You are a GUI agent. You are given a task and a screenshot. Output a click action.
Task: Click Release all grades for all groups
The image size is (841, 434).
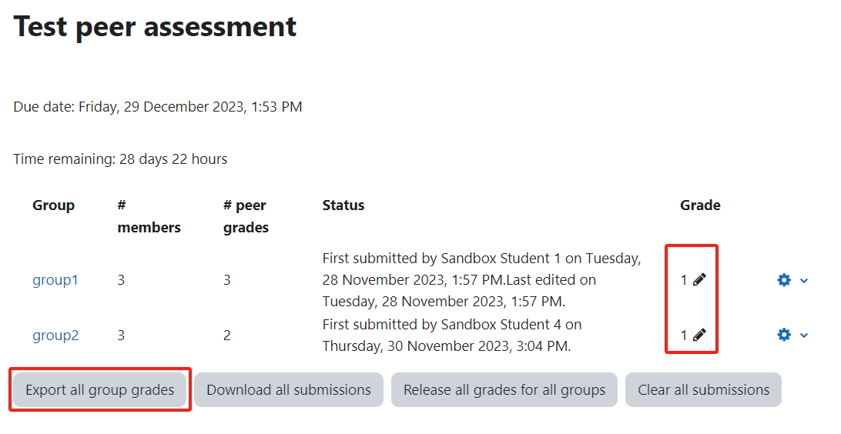(x=504, y=390)
